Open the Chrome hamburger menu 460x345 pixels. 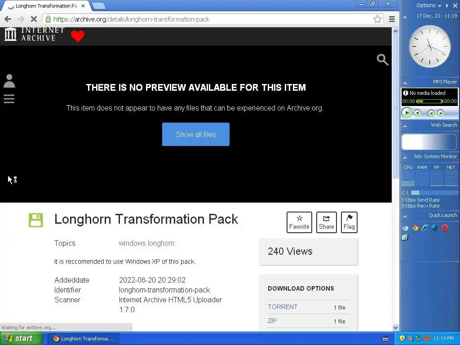[392, 19]
